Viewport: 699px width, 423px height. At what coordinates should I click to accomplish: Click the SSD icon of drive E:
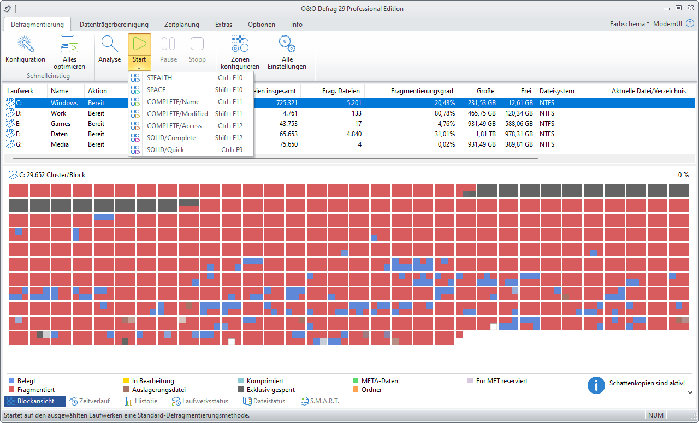[x=10, y=123]
